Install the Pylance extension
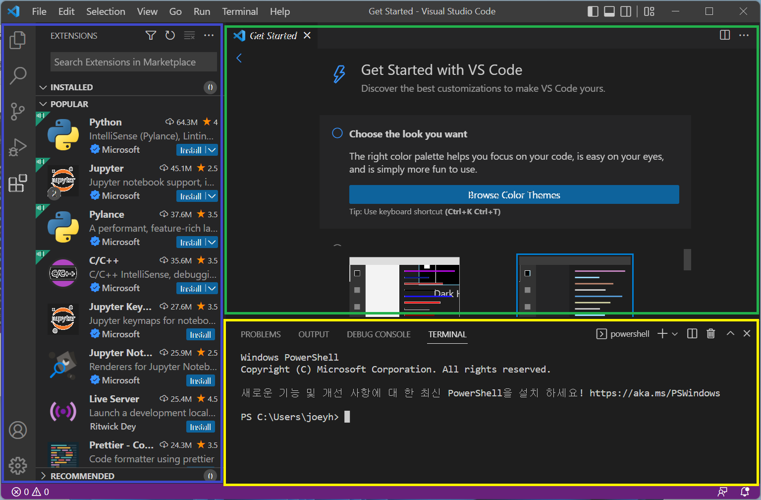The width and height of the screenshot is (761, 500). [191, 242]
